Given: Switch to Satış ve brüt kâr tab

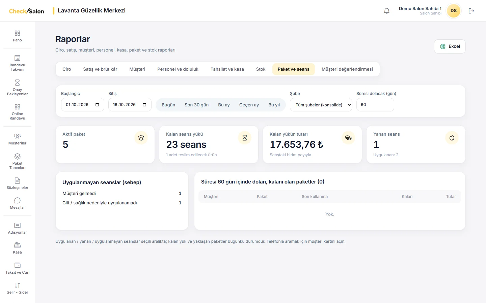Looking at the screenshot, I should (100, 69).
